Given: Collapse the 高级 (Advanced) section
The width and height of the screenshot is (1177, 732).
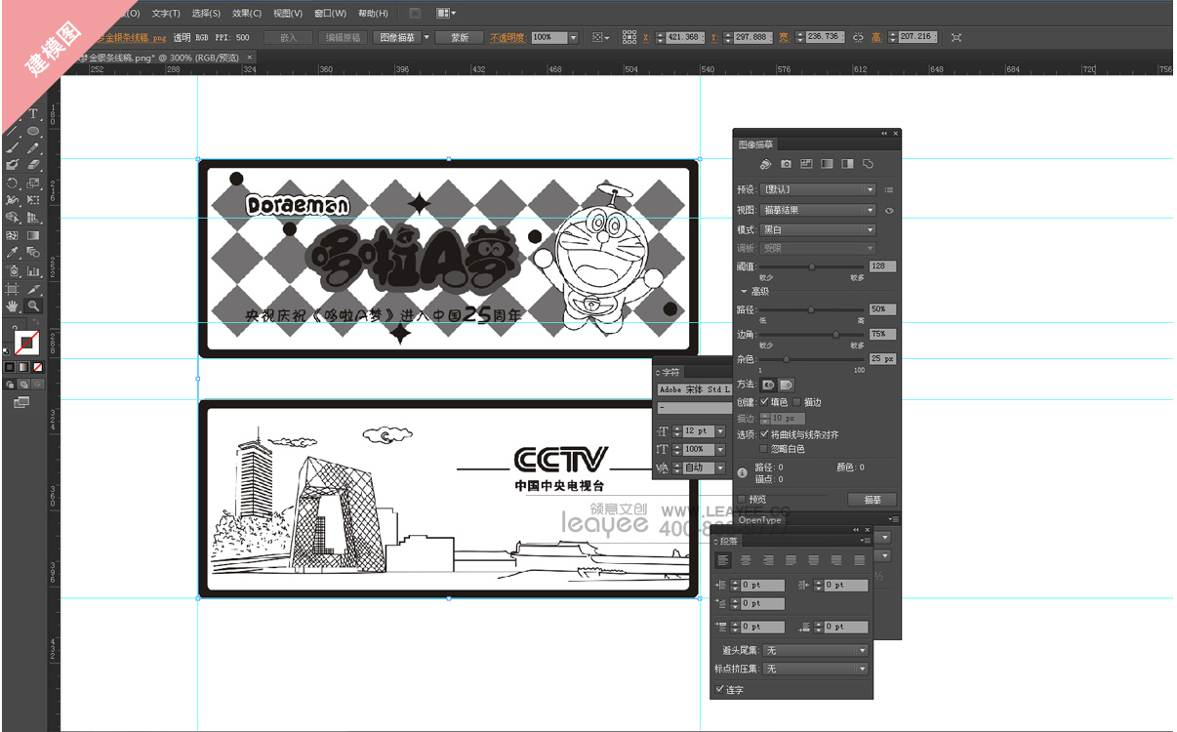Looking at the screenshot, I should point(744,291).
